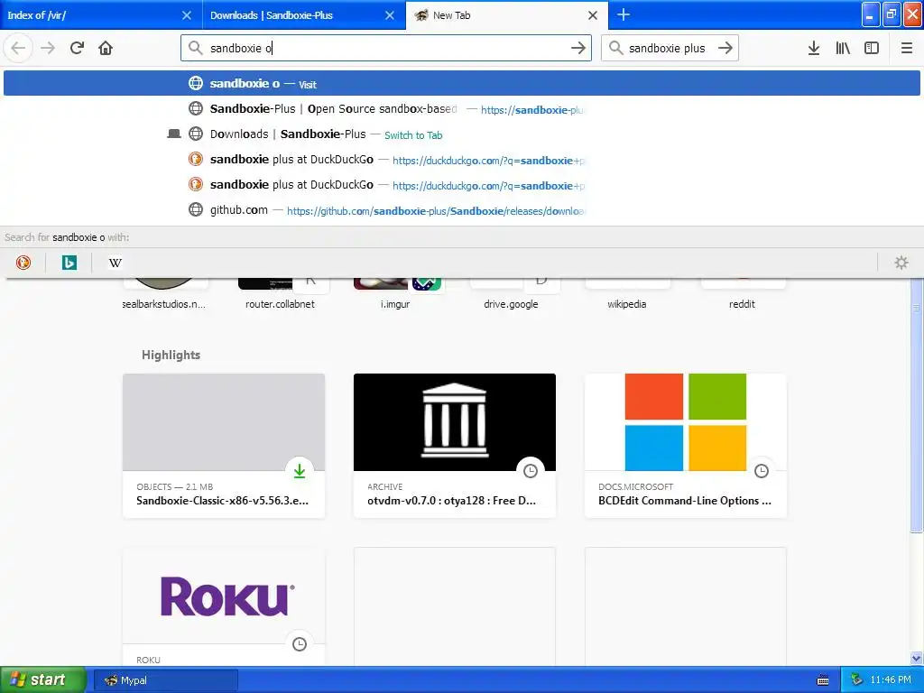Click the history clock badge on Roku card

pyautogui.click(x=300, y=644)
